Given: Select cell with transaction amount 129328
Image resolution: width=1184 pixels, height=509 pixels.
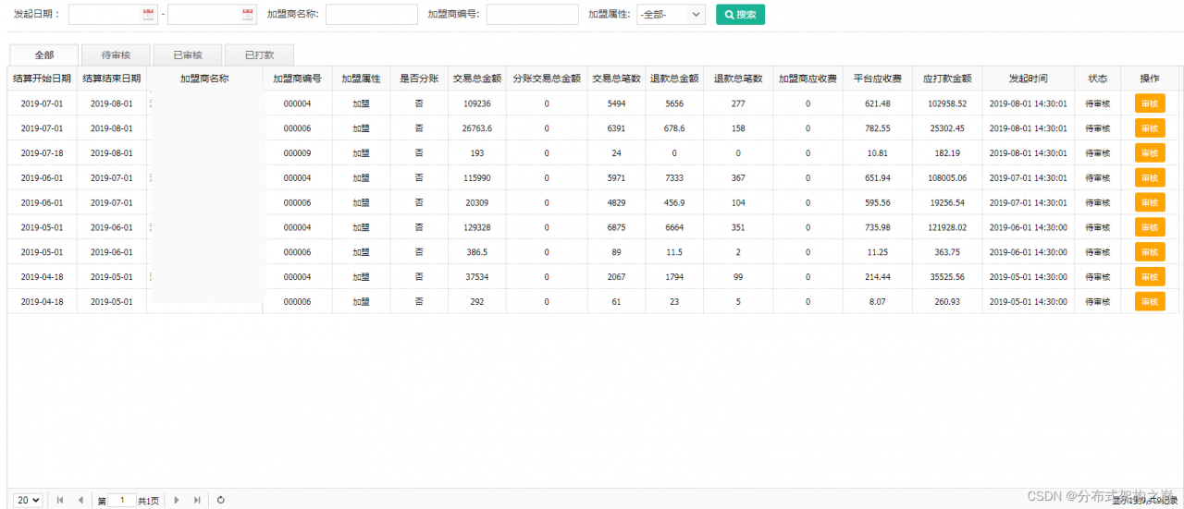Looking at the screenshot, I should point(477,227).
